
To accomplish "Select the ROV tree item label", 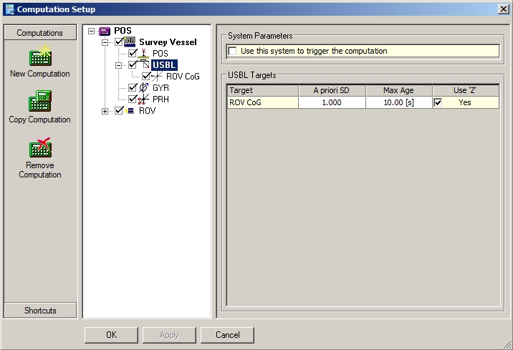I will pyautogui.click(x=147, y=111).
